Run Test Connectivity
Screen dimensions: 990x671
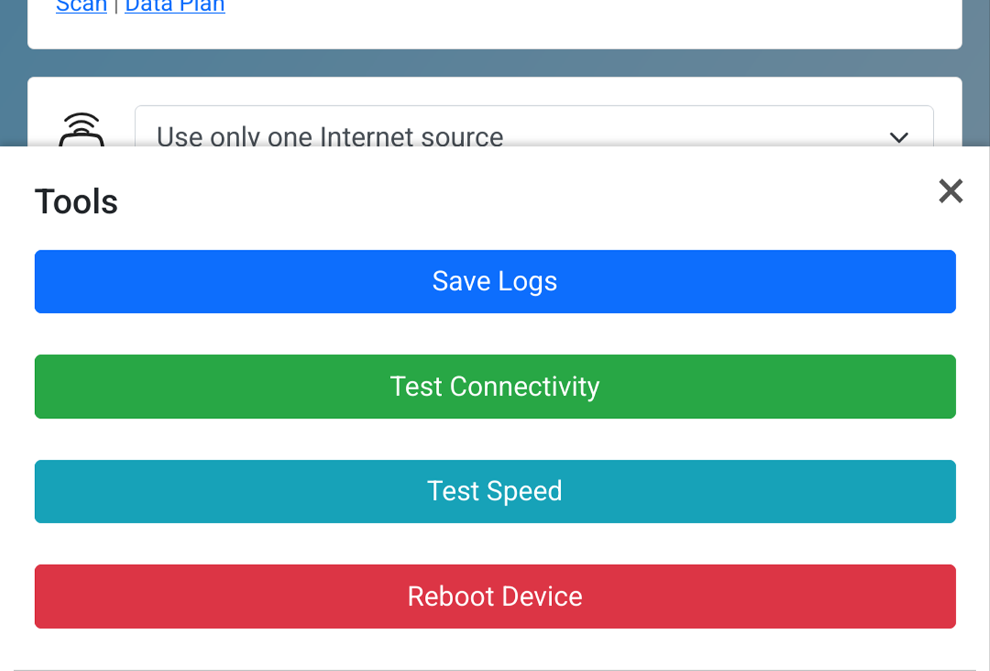tap(495, 386)
